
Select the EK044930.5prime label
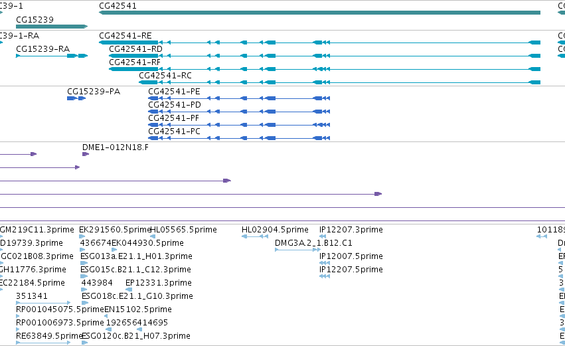click(x=148, y=243)
